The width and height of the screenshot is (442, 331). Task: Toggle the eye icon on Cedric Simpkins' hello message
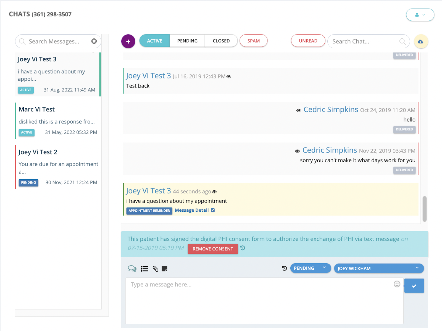pos(299,110)
